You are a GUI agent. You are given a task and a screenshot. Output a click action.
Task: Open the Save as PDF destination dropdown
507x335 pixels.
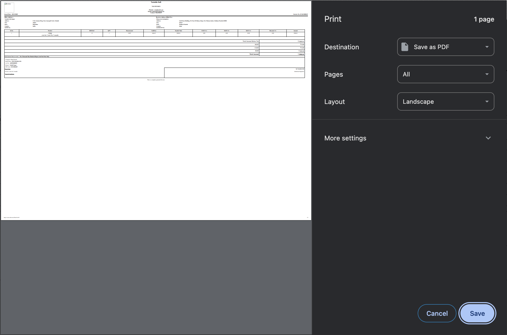click(445, 47)
